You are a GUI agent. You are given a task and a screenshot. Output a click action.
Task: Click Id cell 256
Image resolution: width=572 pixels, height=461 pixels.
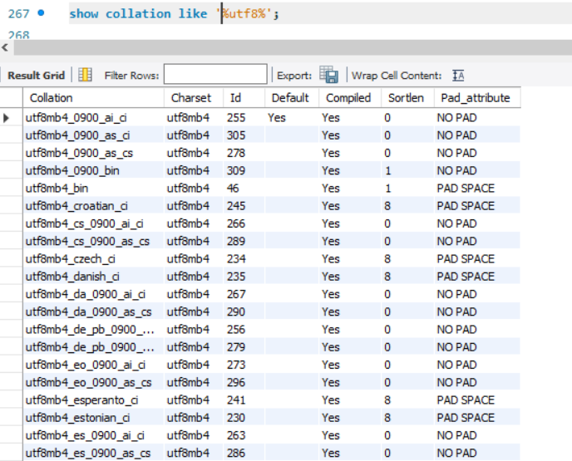(x=244, y=330)
